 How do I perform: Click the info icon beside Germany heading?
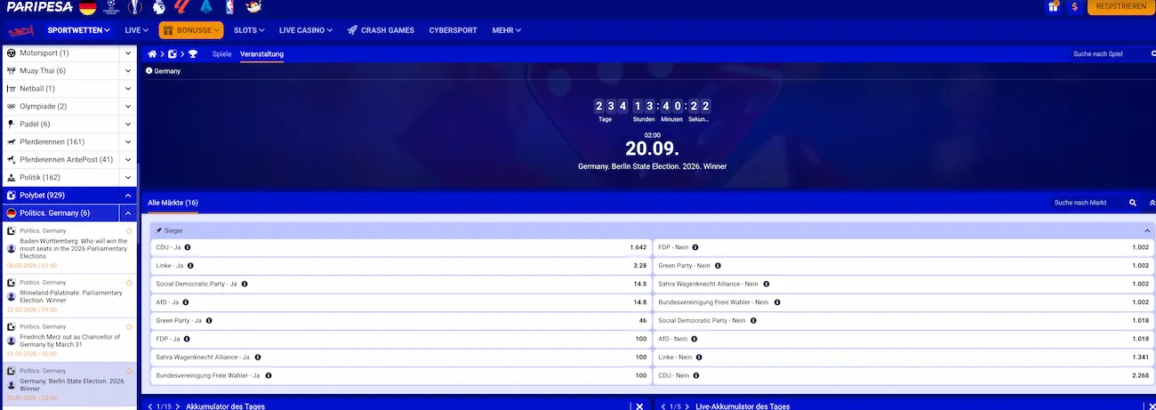click(149, 70)
